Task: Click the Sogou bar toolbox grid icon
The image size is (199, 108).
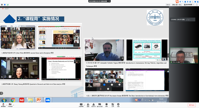Action: click(x=198, y=2)
